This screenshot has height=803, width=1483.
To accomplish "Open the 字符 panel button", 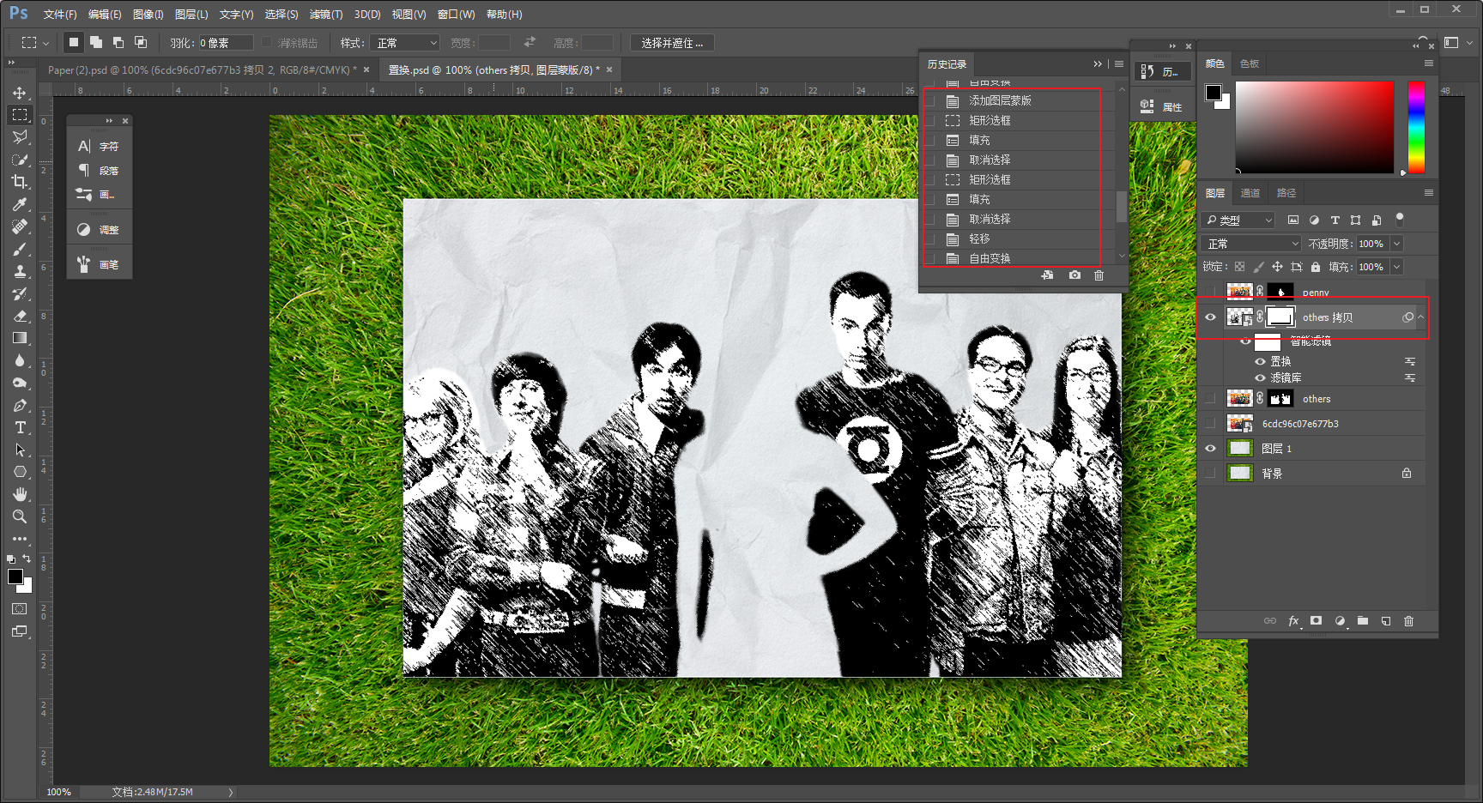I will coord(99,147).
